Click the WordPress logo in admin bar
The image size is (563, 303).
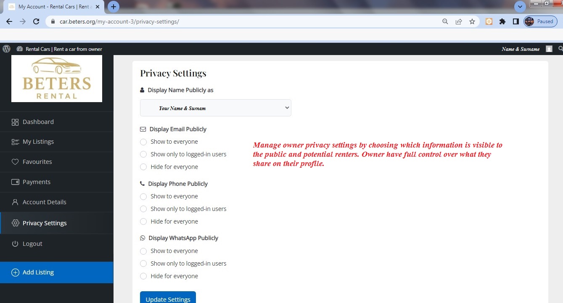tap(6, 49)
